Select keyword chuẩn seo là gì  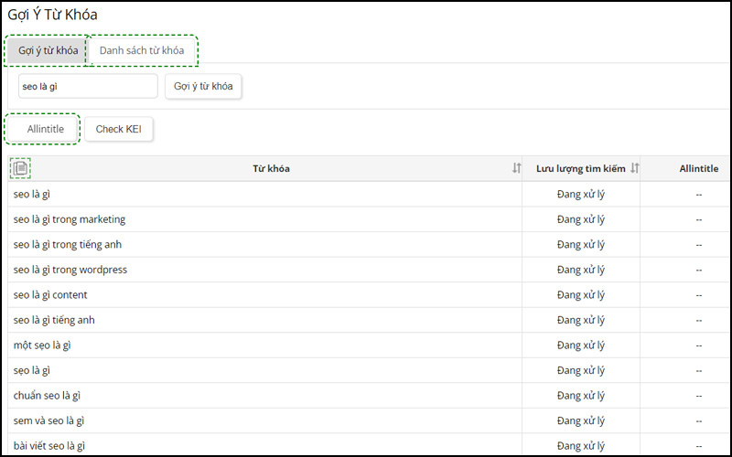(x=47, y=396)
